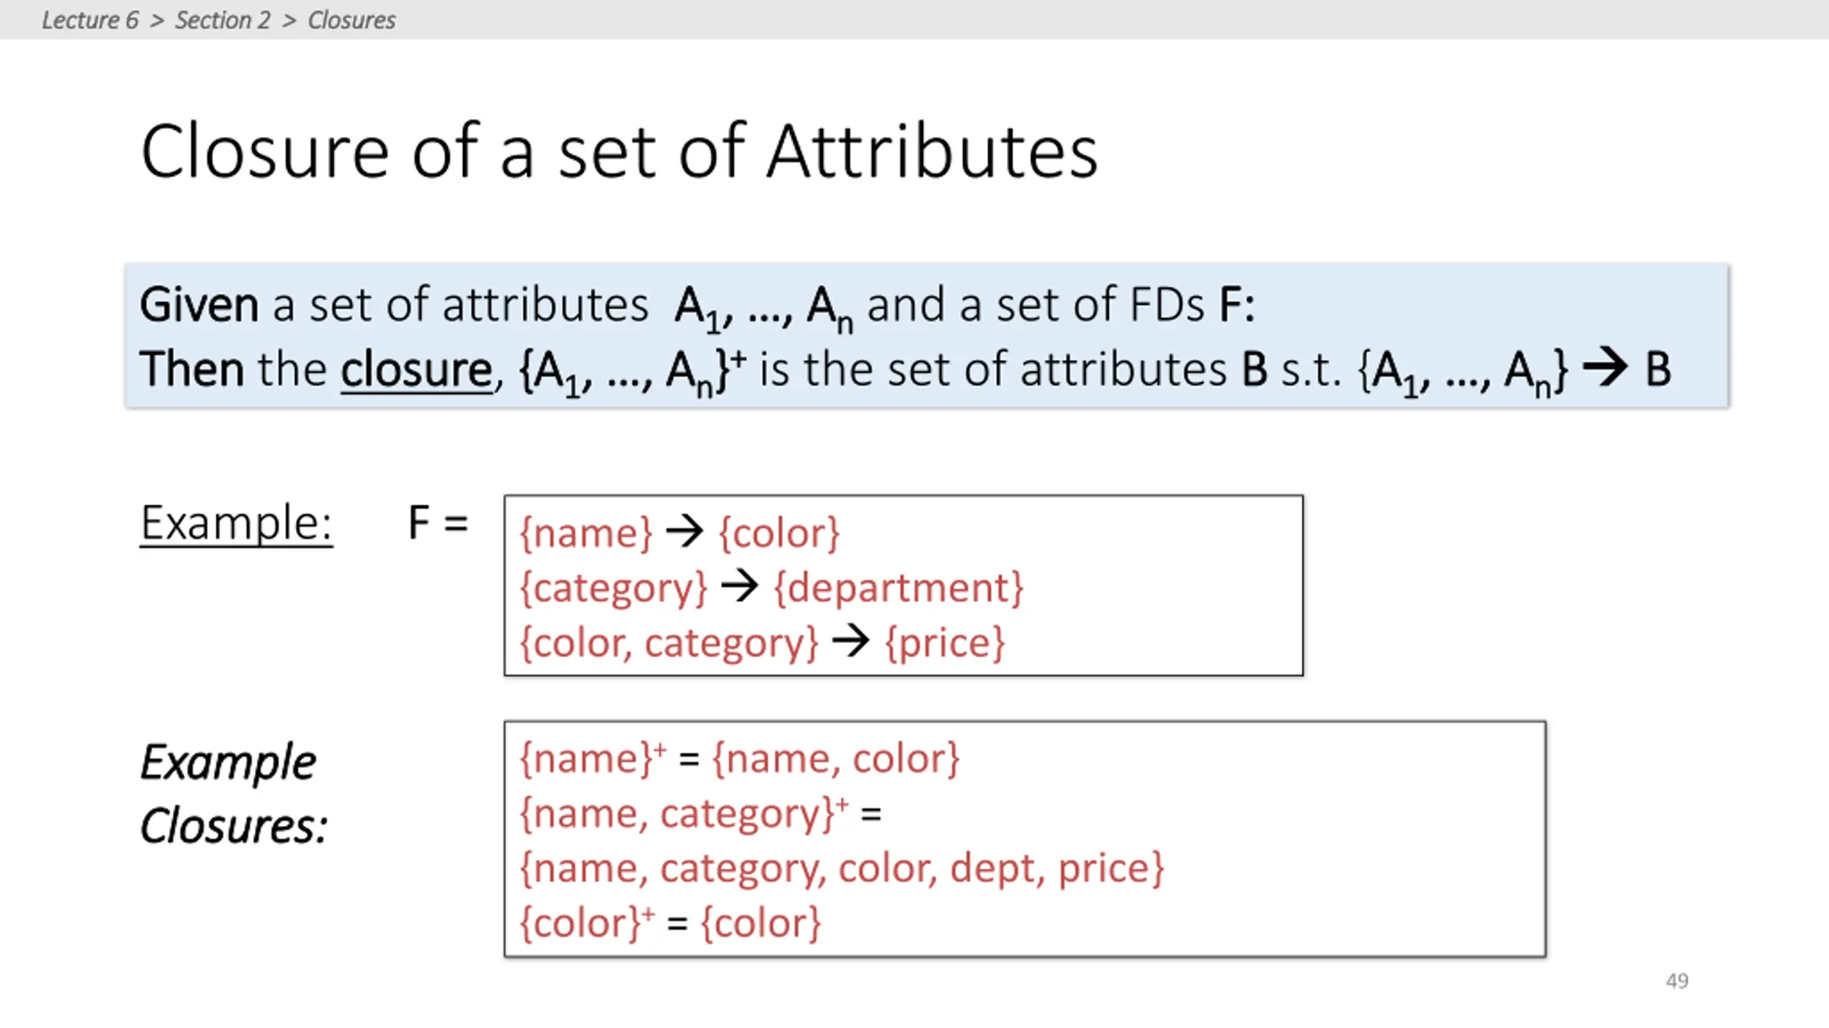Click the {color}+ = {color} line
This screenshot has height=1028, width=1829.
point(670,923)
